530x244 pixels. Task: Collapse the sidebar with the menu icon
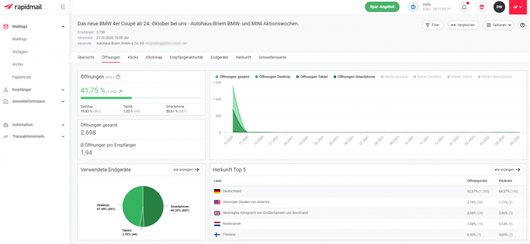[x=63, y=7]
